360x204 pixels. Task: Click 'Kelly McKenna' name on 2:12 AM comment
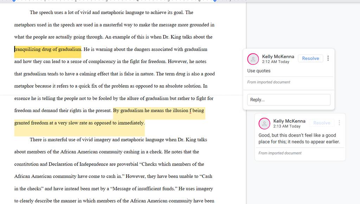(x=278, y=57)
